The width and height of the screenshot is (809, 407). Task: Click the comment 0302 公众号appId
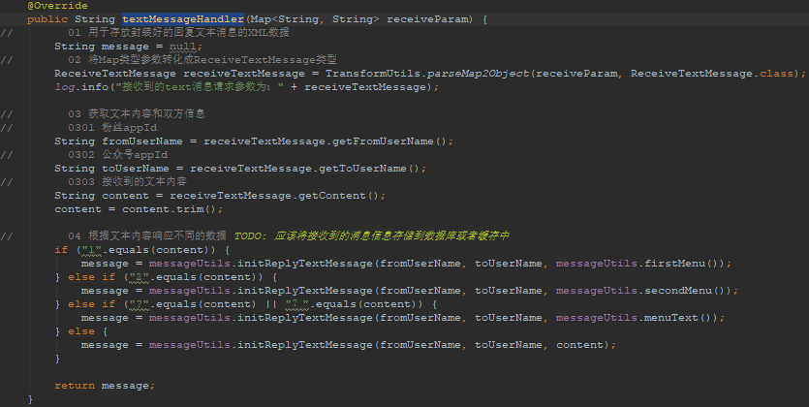pyautogui.click(x=117, y=155)
